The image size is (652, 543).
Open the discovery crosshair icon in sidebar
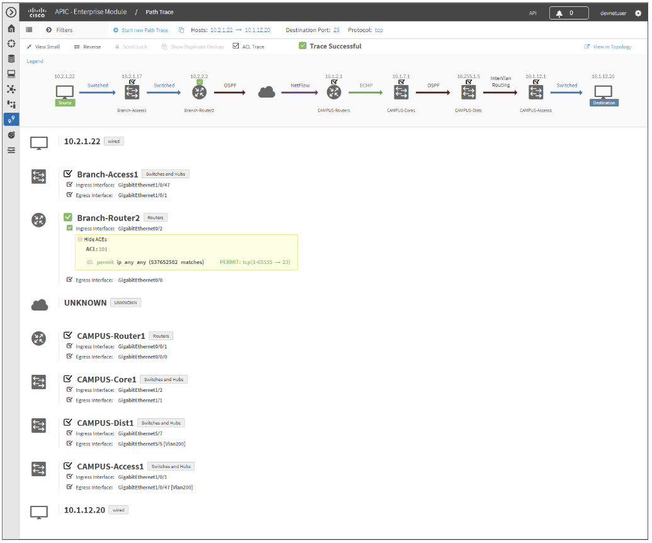[x=11, y=43]
